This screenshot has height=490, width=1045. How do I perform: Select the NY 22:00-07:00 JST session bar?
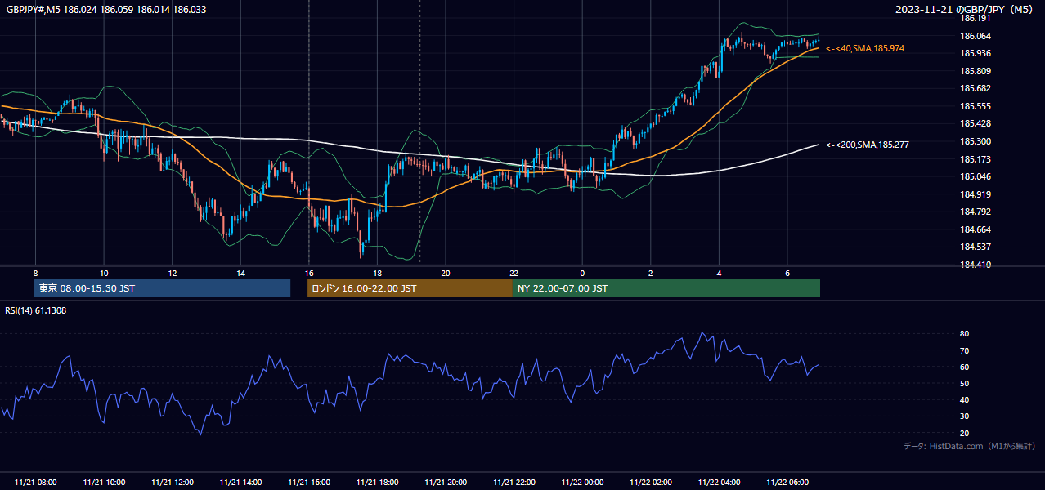pyautogui.click(x=666, y=288)
